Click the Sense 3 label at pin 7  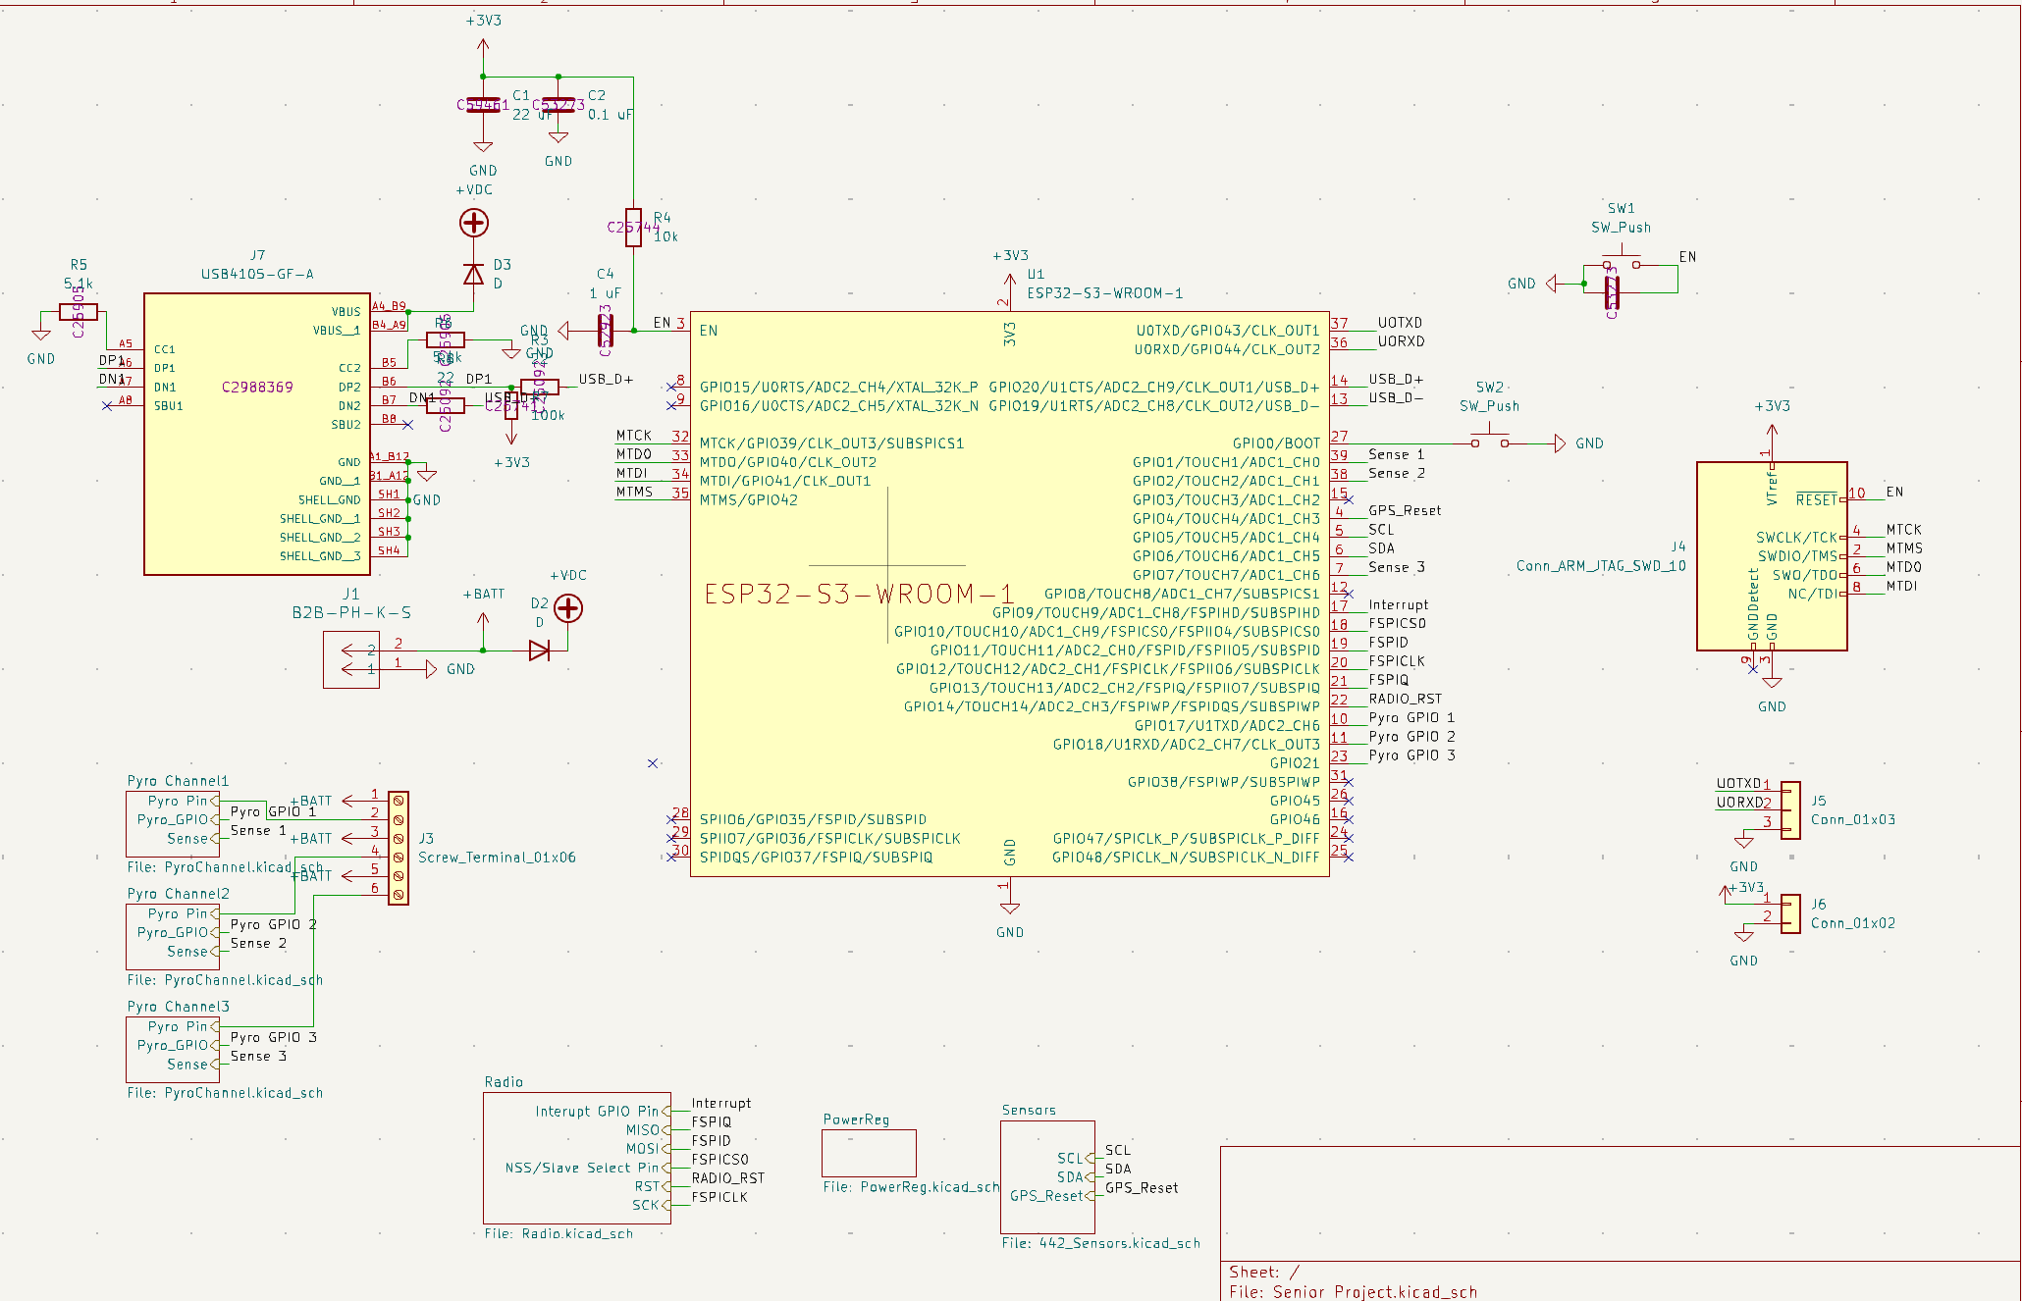[1397, 567]
